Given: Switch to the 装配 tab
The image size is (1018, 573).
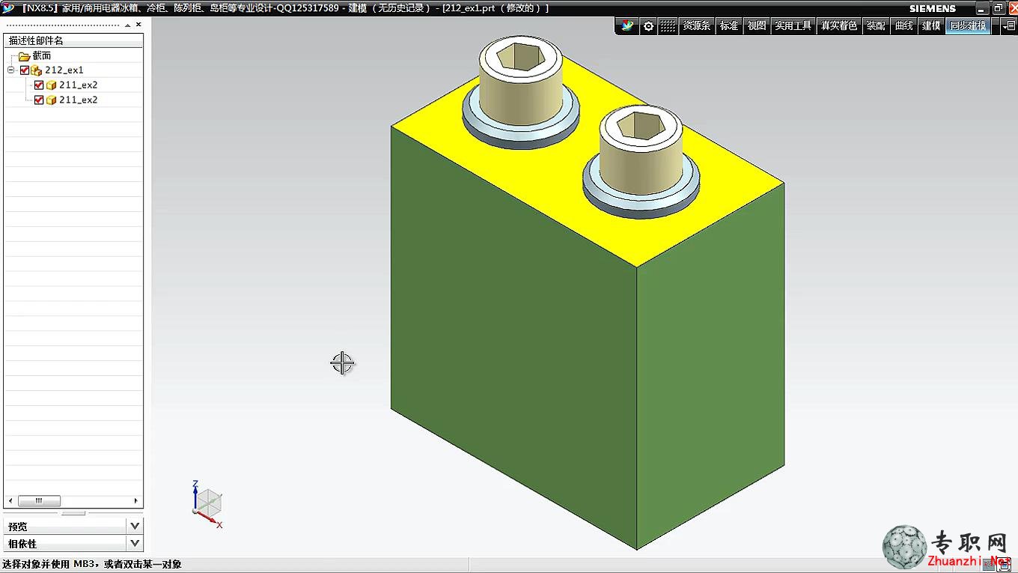Looking at the screenshot, I should (x=876, y=25).
